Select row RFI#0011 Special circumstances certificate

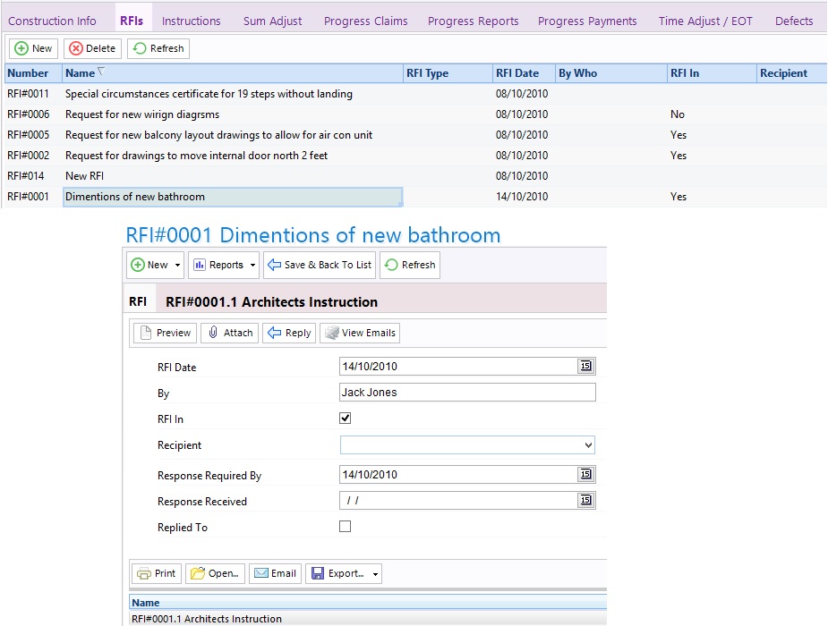tap(415, 94)
